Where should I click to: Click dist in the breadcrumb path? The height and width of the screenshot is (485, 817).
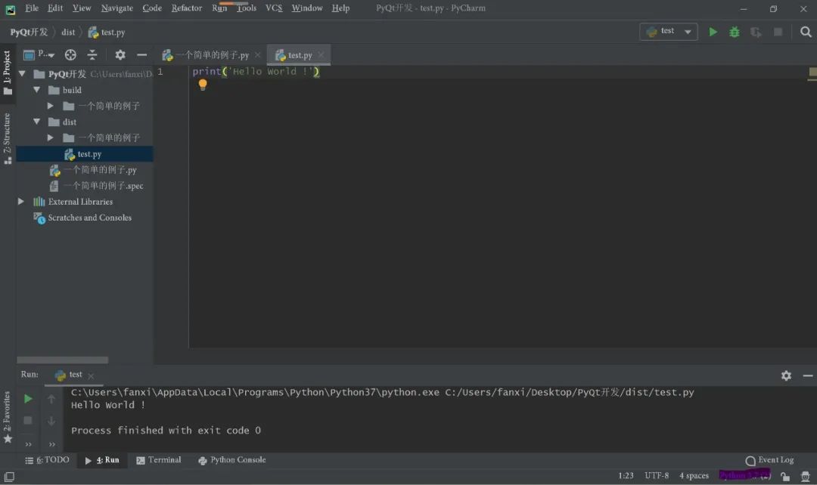coord(68,32)
